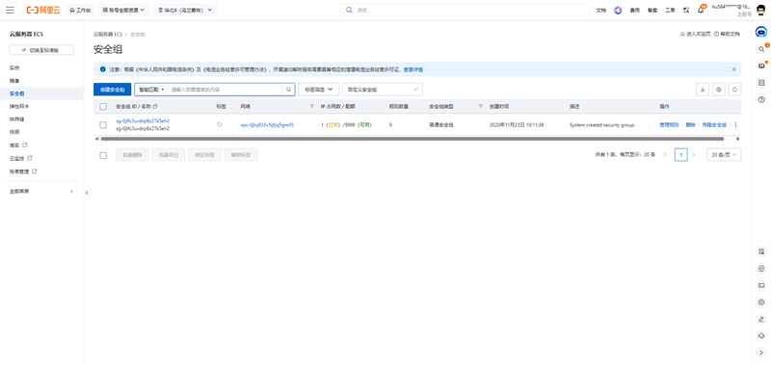The image size is (771, 365).
Task: Click 云服务器 ECS breadcrumb link
Action: [108, 35]
